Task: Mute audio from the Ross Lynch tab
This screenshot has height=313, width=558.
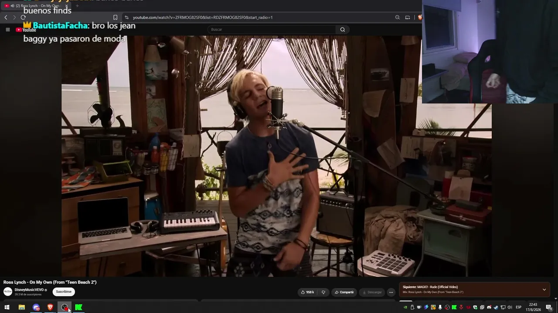Action: pos(12,6)
